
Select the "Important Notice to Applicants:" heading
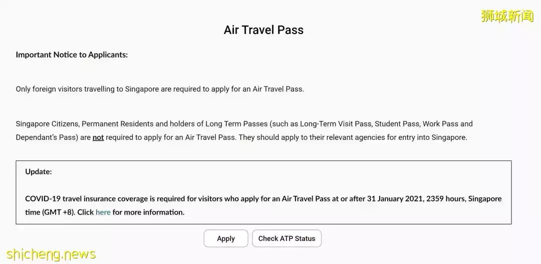tap(72, 54)
